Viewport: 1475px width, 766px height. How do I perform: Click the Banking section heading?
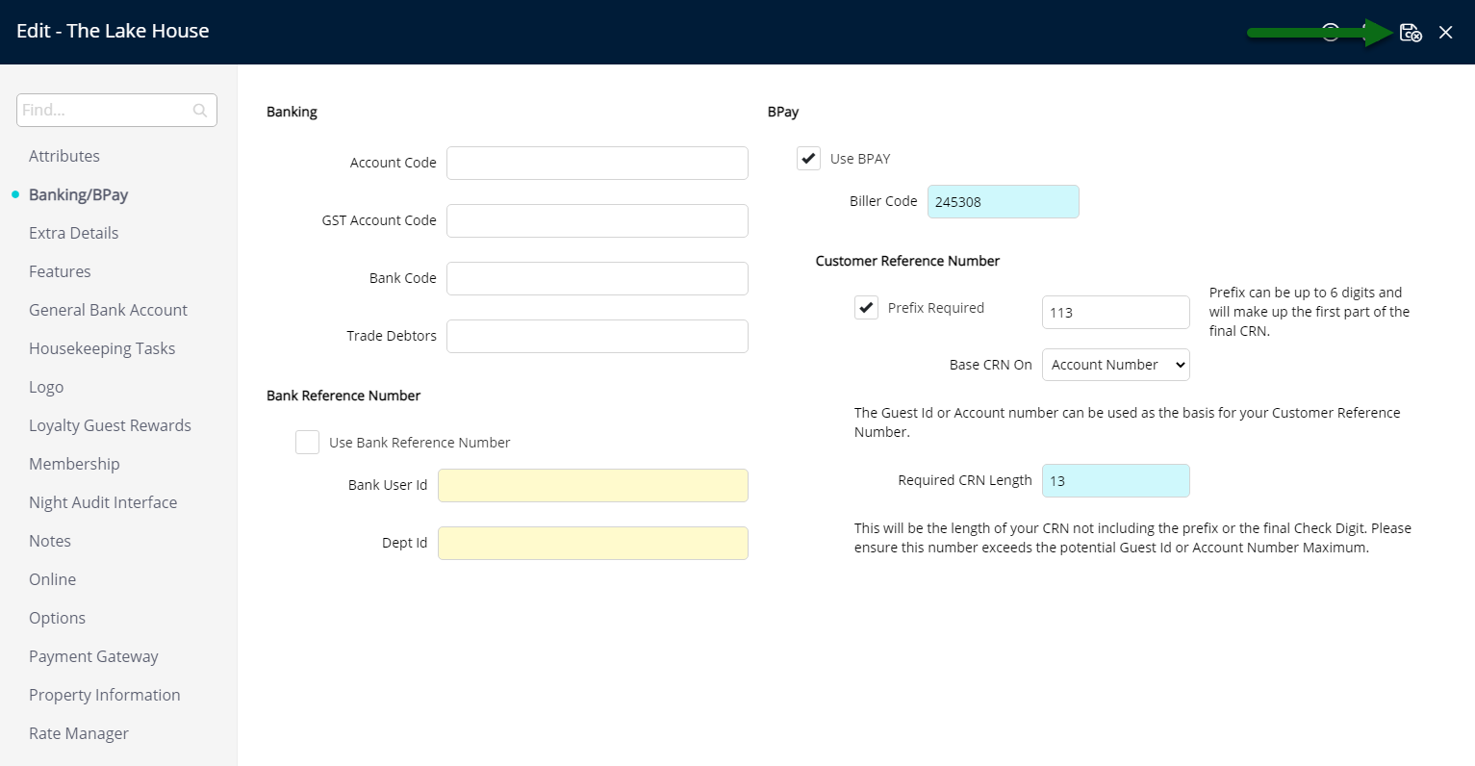coord(292,112)
